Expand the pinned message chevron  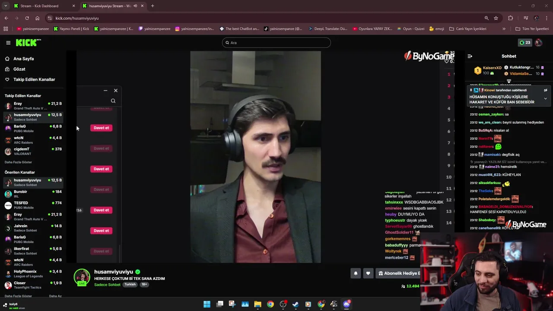pos(545,98)
